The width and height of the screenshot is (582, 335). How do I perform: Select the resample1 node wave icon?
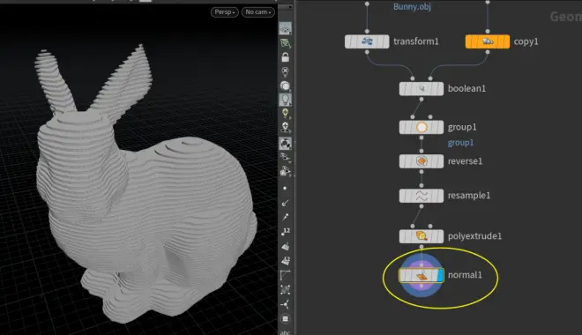(422, 196)
